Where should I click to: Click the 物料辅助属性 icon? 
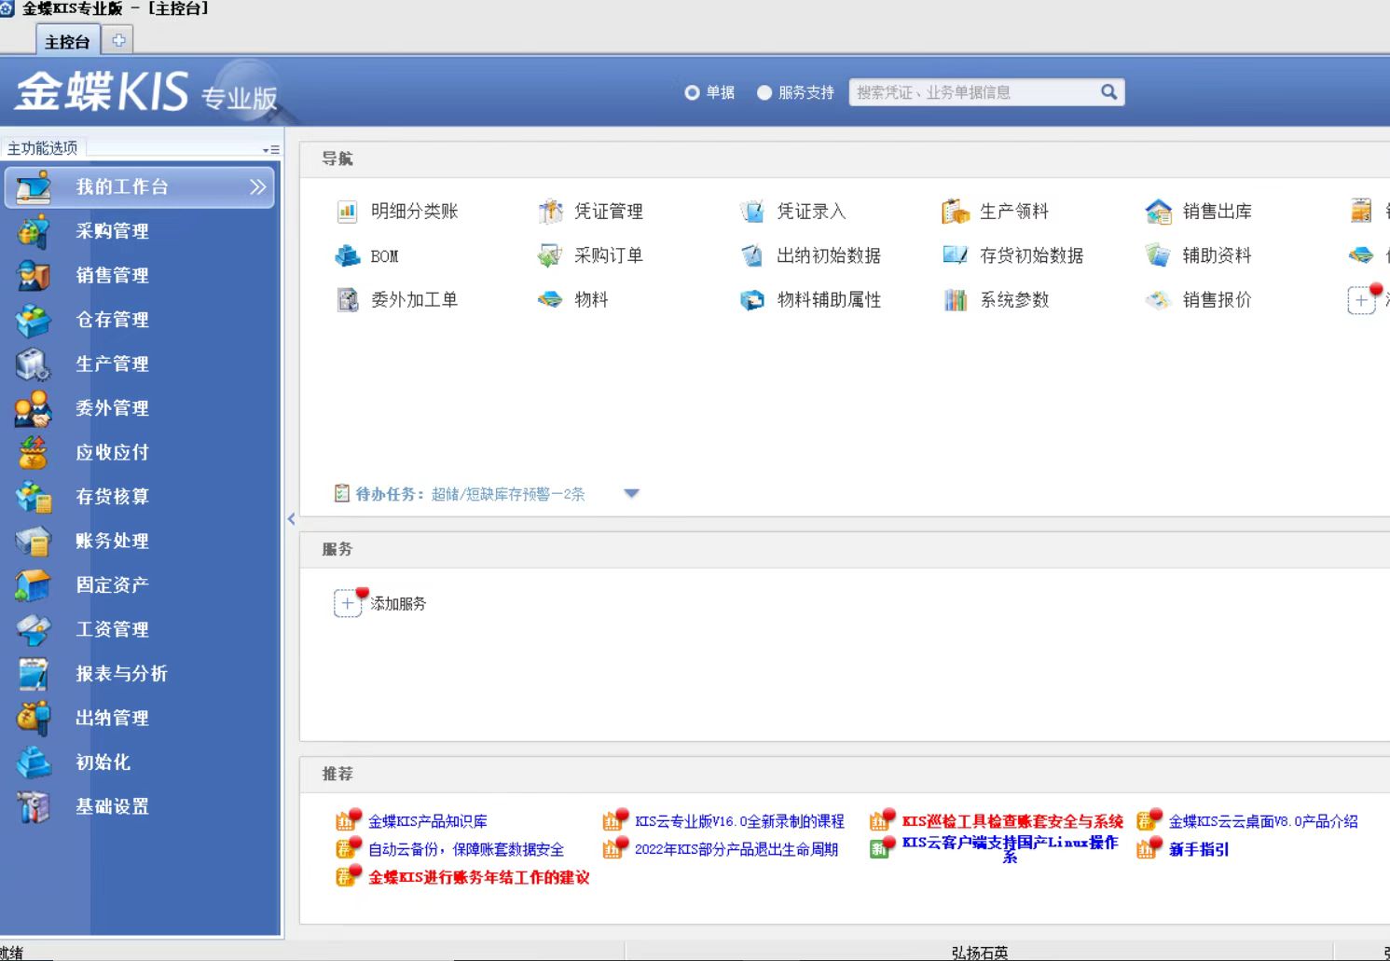(752, 300)
